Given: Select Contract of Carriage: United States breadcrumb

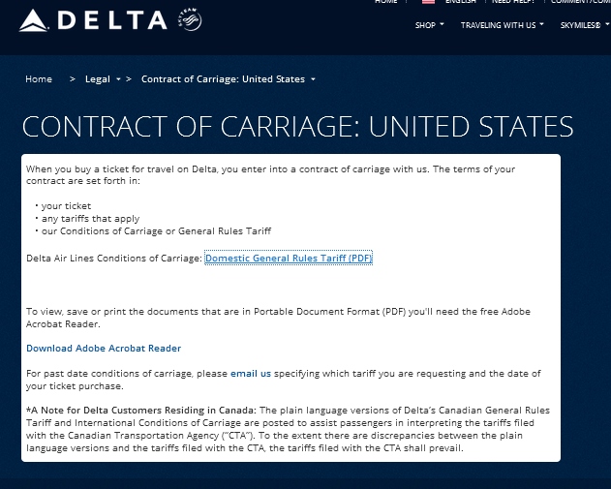Looking at the screenshot, I should (x=223, y=79).
